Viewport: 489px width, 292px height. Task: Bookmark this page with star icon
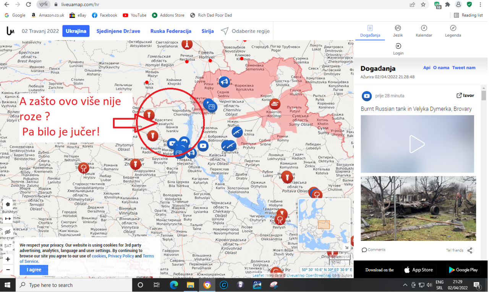423,5
